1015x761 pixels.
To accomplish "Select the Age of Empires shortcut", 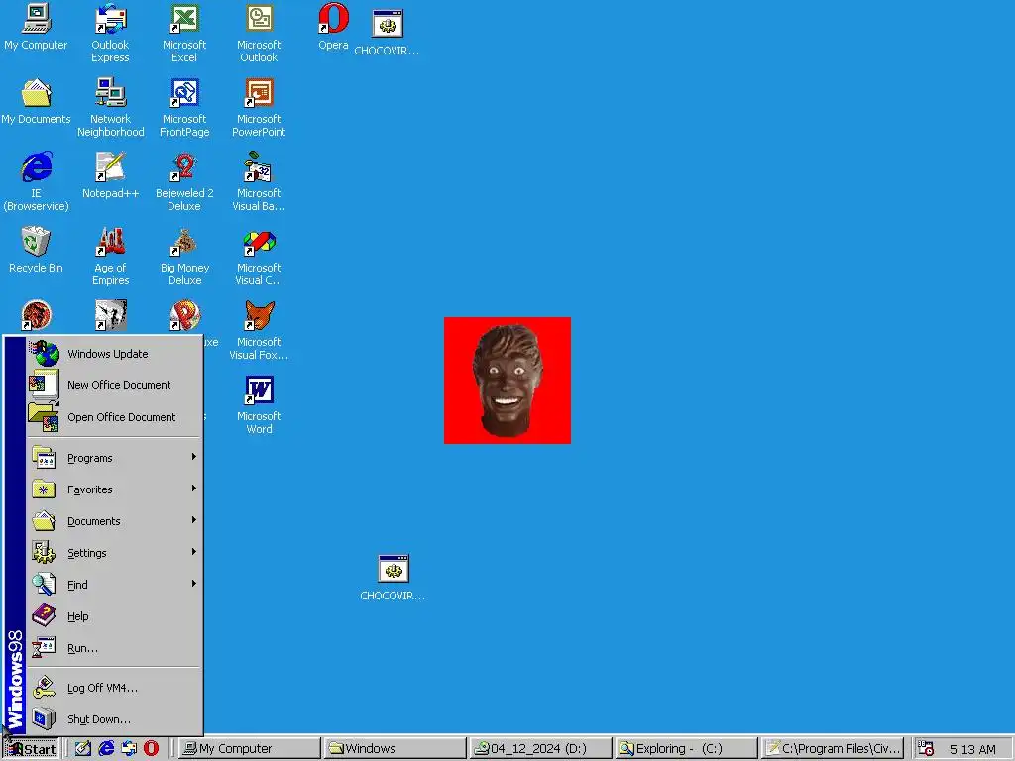I will click(x=111, y=257).
